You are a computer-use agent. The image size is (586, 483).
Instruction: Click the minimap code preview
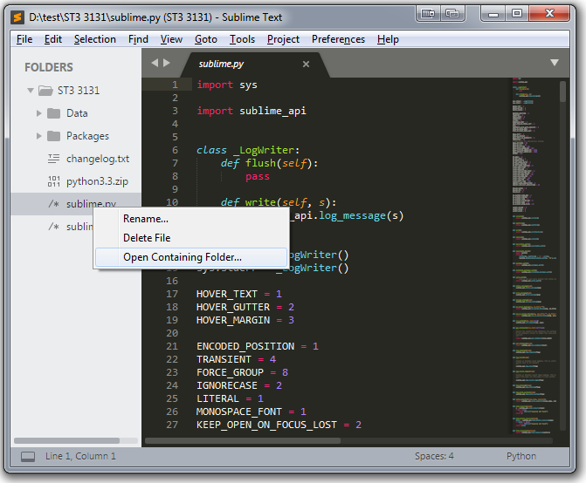534,255
